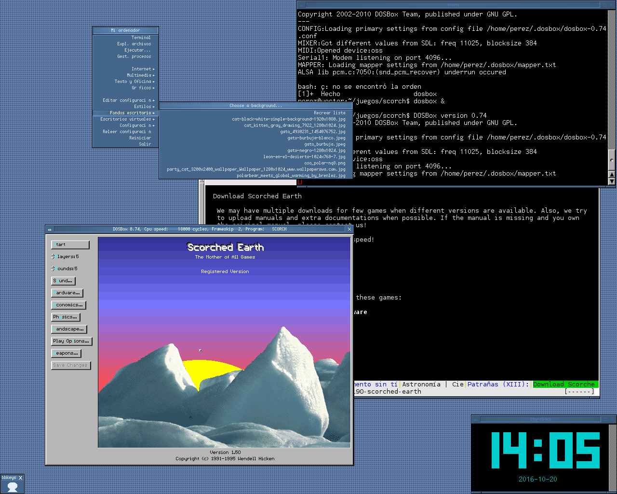Expand the Gráficos submenu
This screenshot has height=494, width=617.
125,88
